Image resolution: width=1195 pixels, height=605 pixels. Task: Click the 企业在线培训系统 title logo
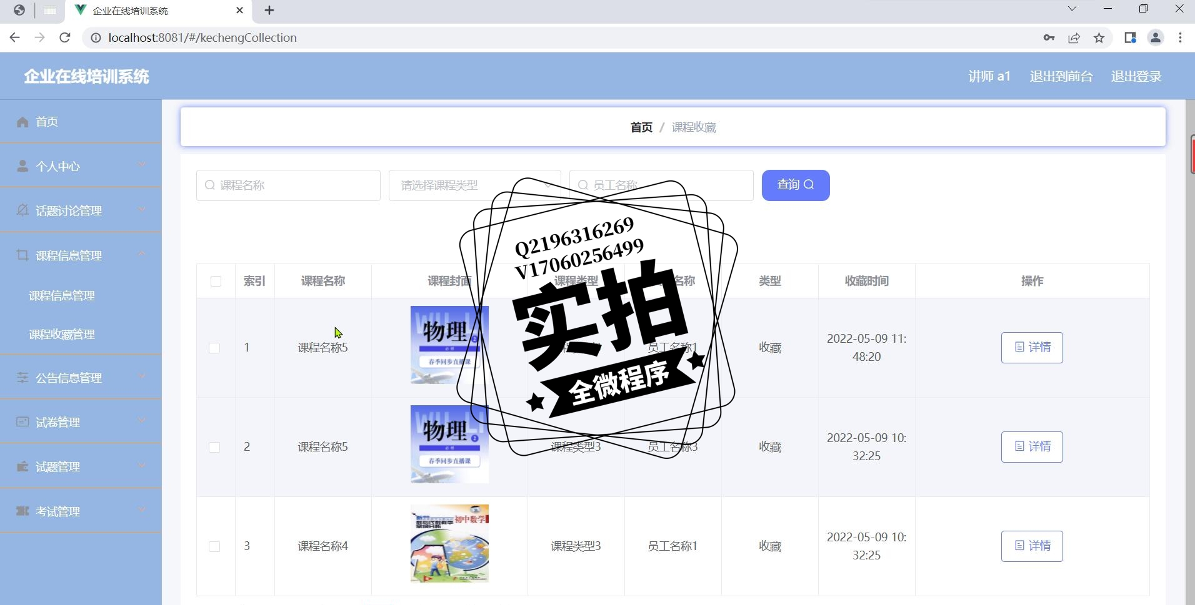pos(86,76)
